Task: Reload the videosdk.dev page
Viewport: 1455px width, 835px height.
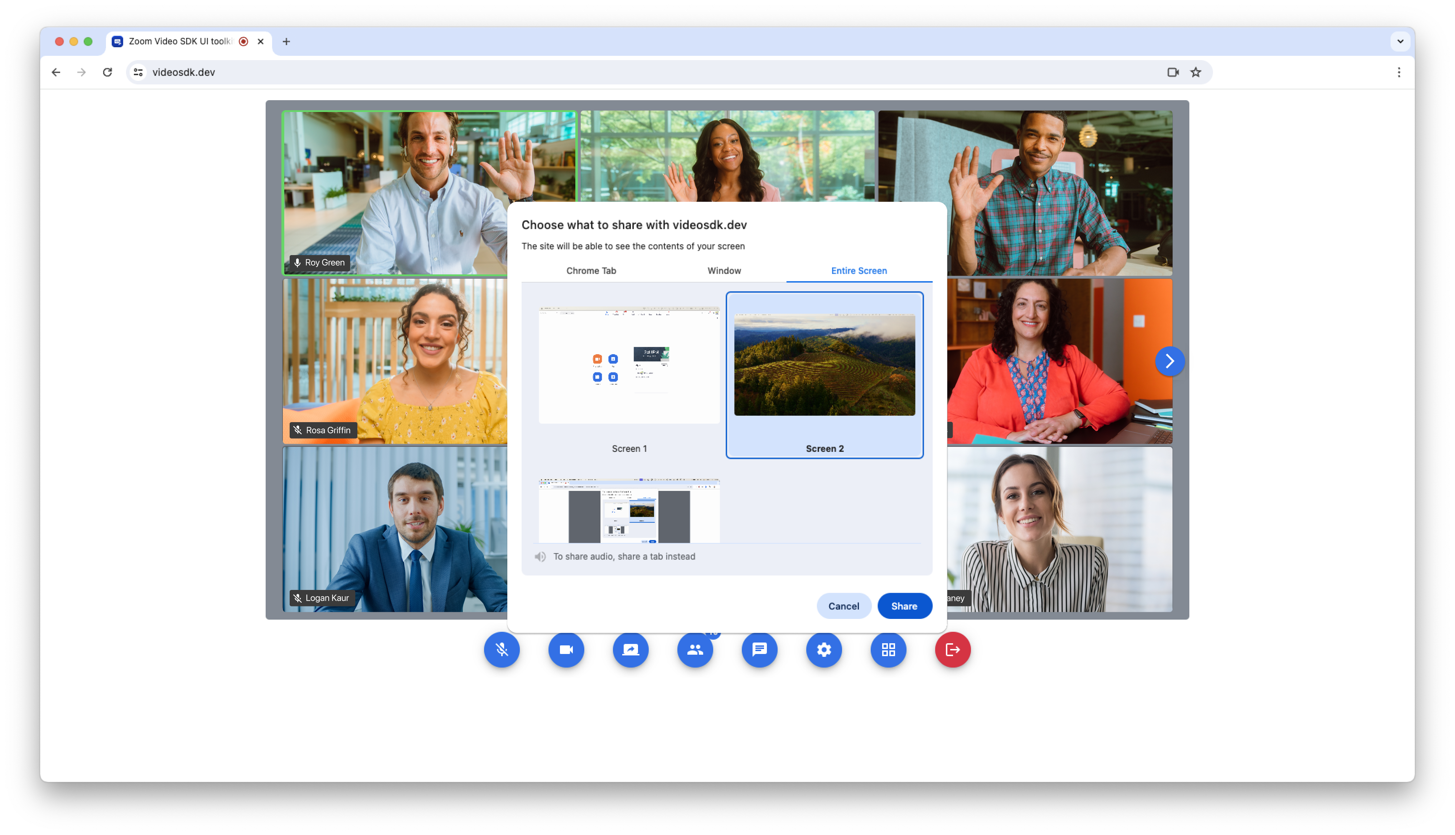Action: (107, 72)
